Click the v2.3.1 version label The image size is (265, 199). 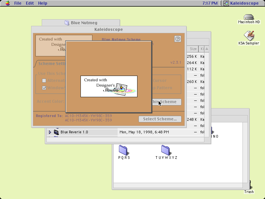176,62
